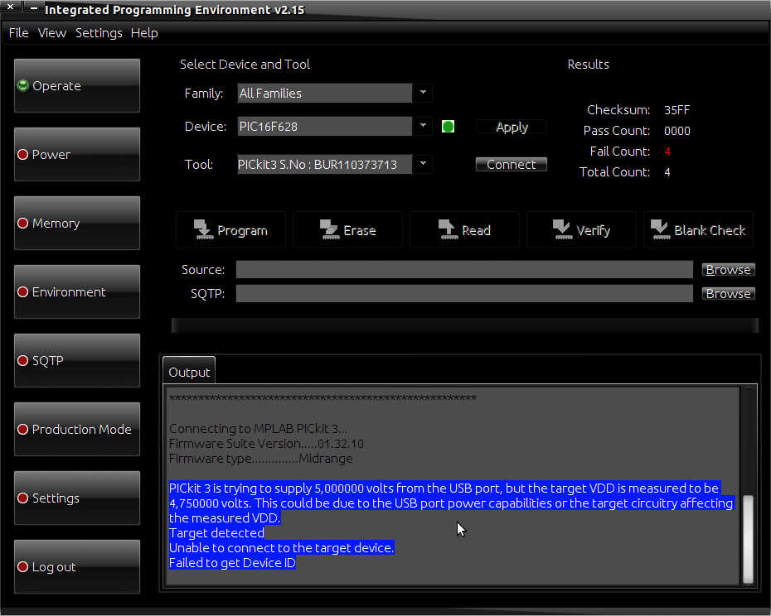Open the Settings menu in menu bar
Viewport: 771px width, 616px height.
coord(99,33)
